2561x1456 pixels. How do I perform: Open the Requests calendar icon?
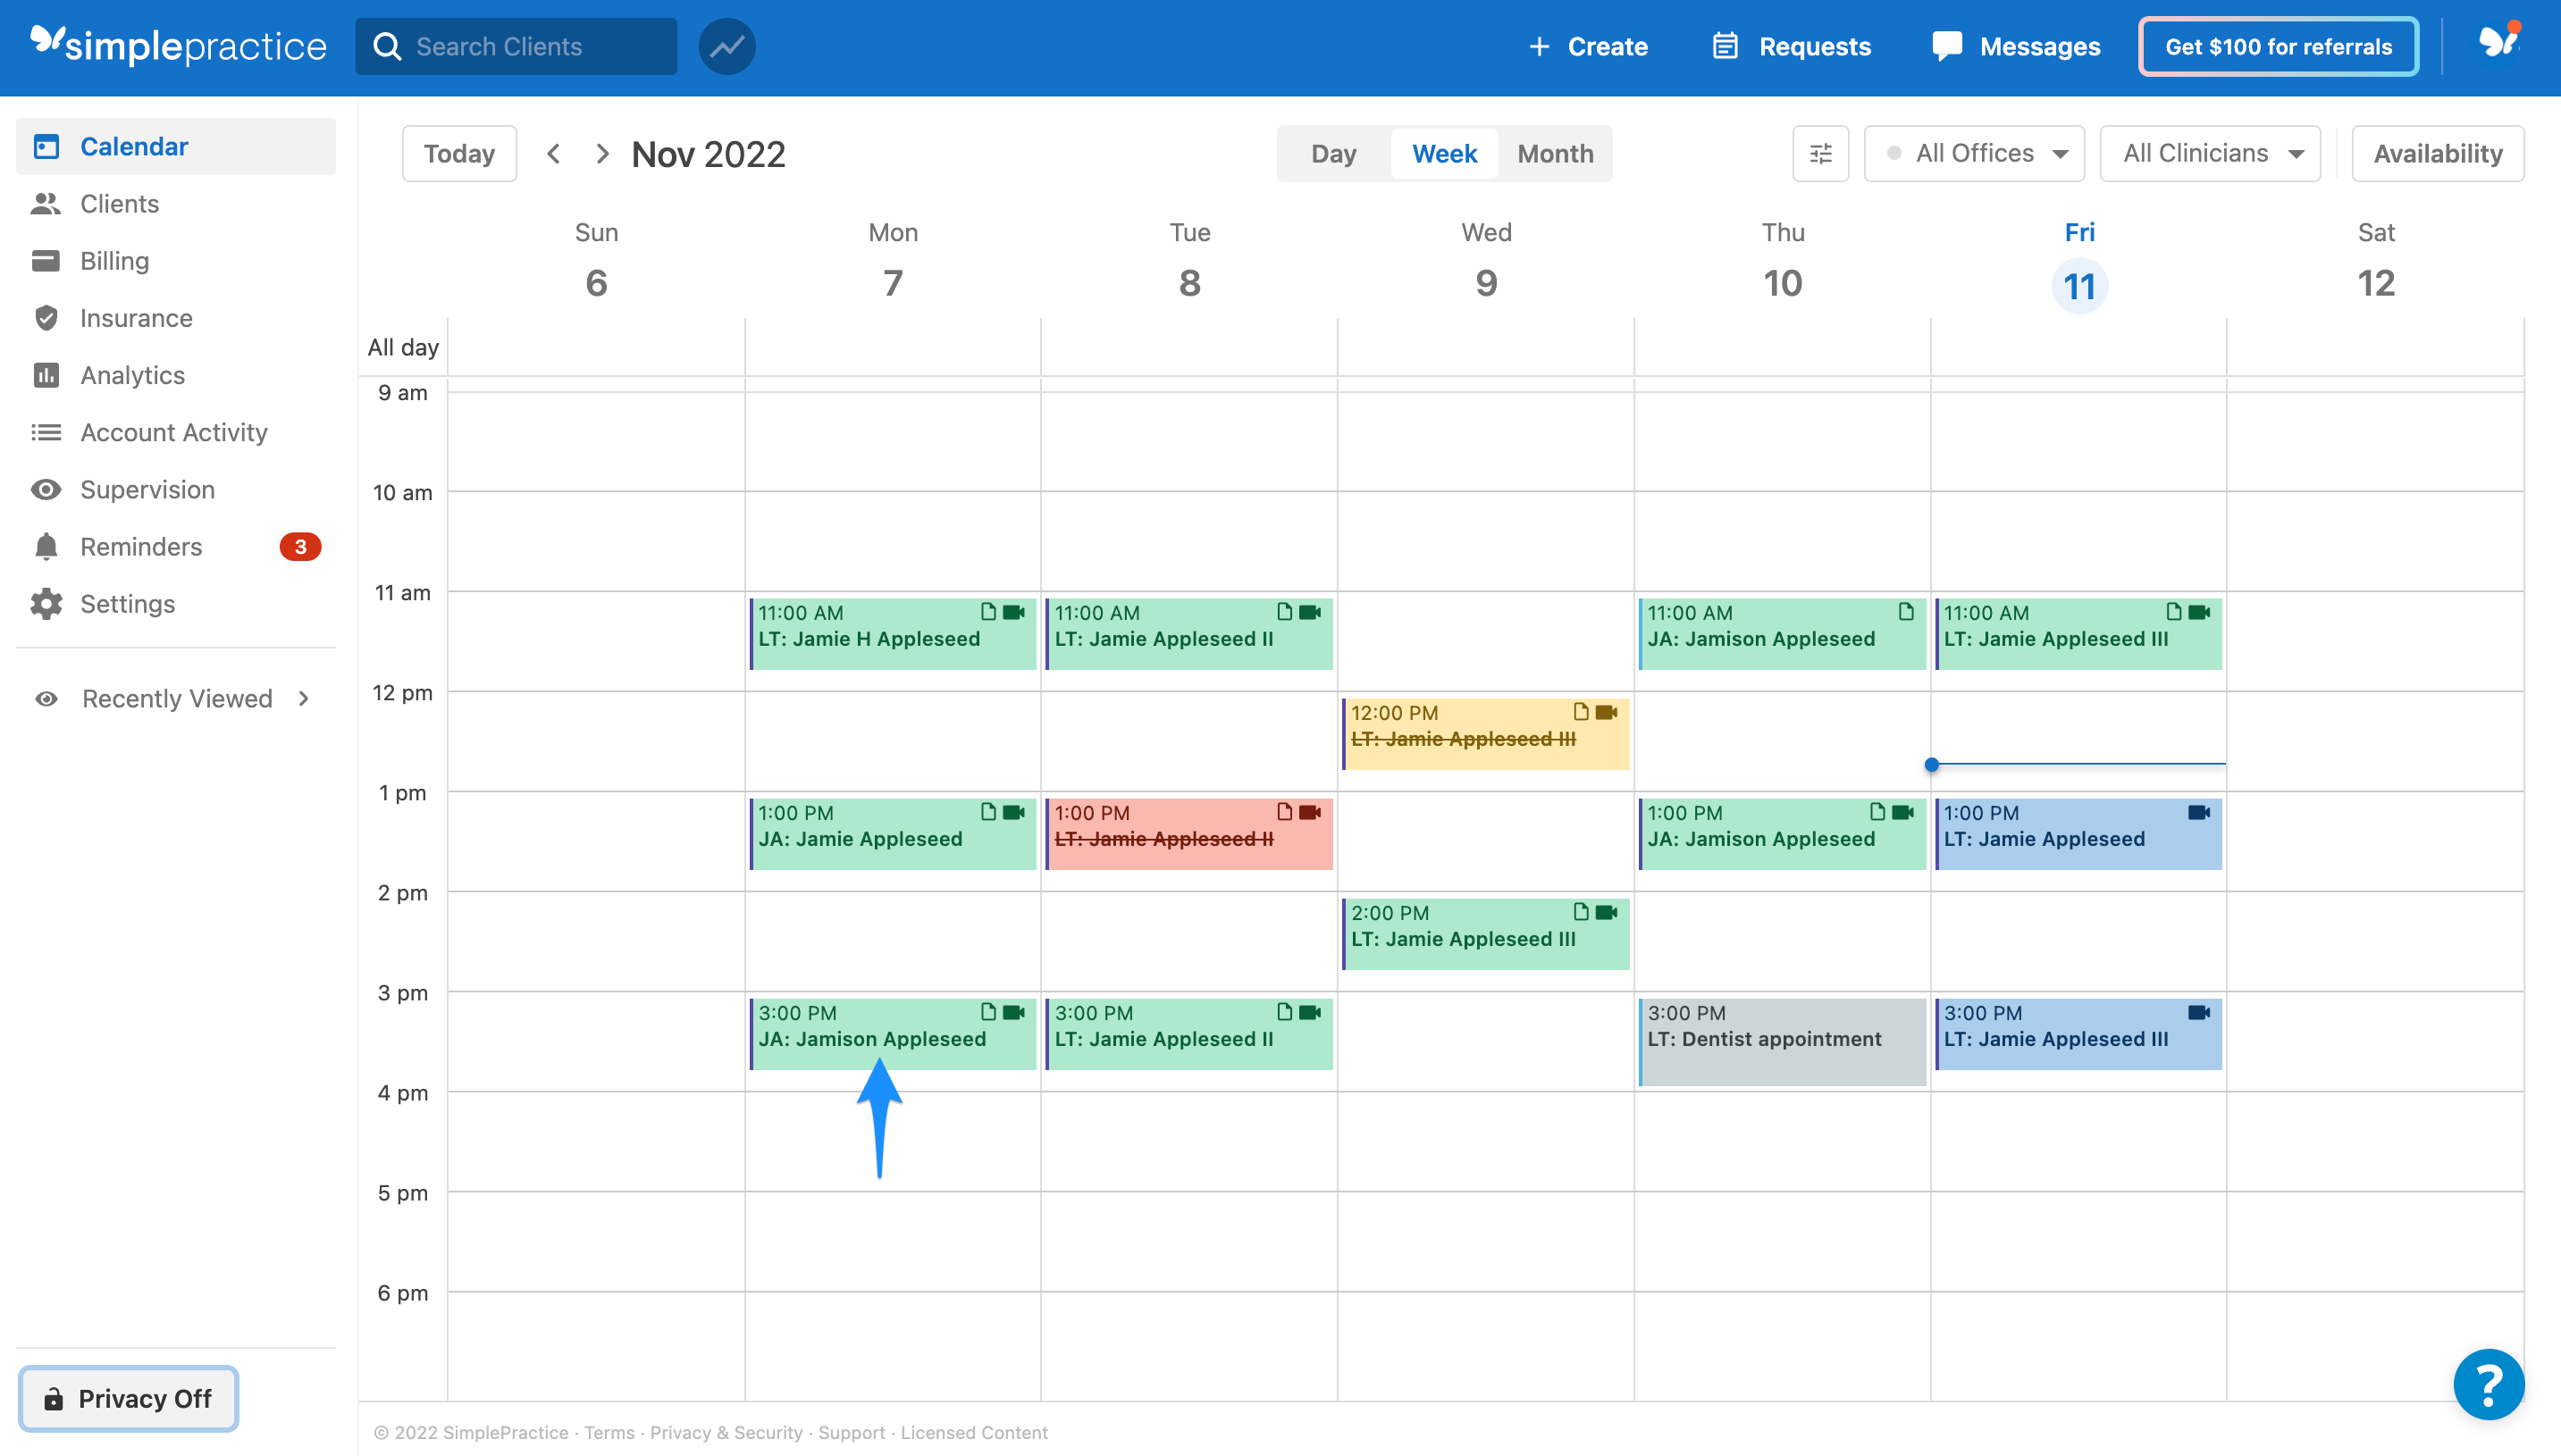click(1726, 46)
